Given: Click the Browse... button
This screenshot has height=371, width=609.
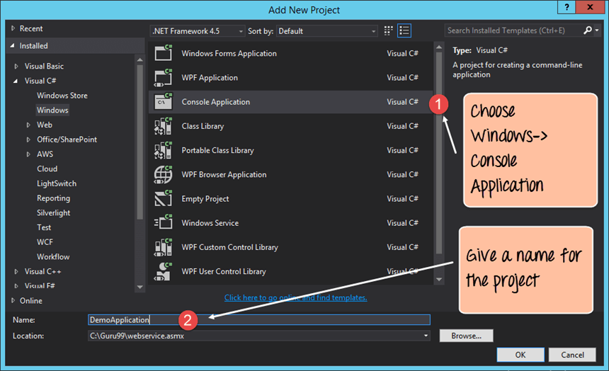Looking at the screenshot, I should click(x=466, y=336).
